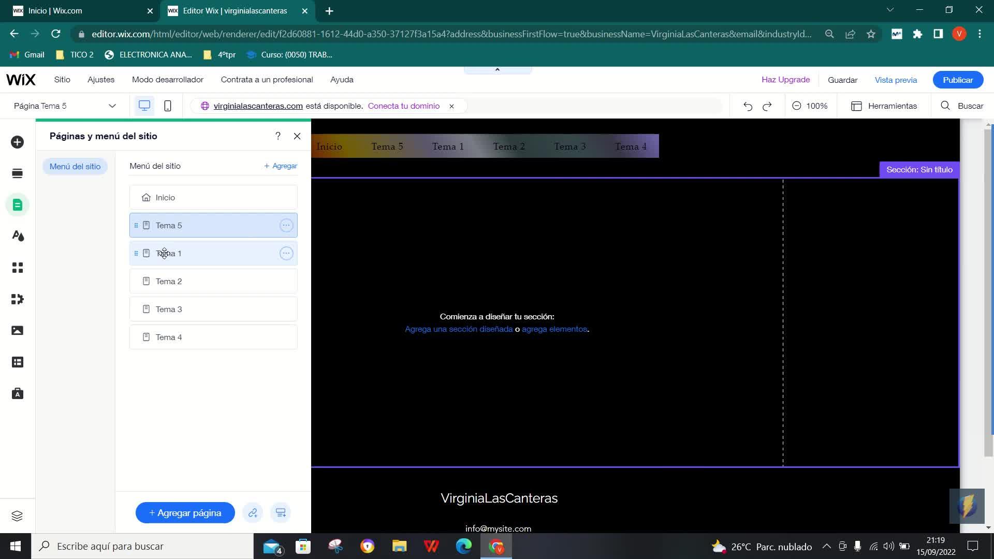The width and height of the screenshot is (994, 559).
Task: Open the Ajustes menu
Action: click(x=101, y=80)
